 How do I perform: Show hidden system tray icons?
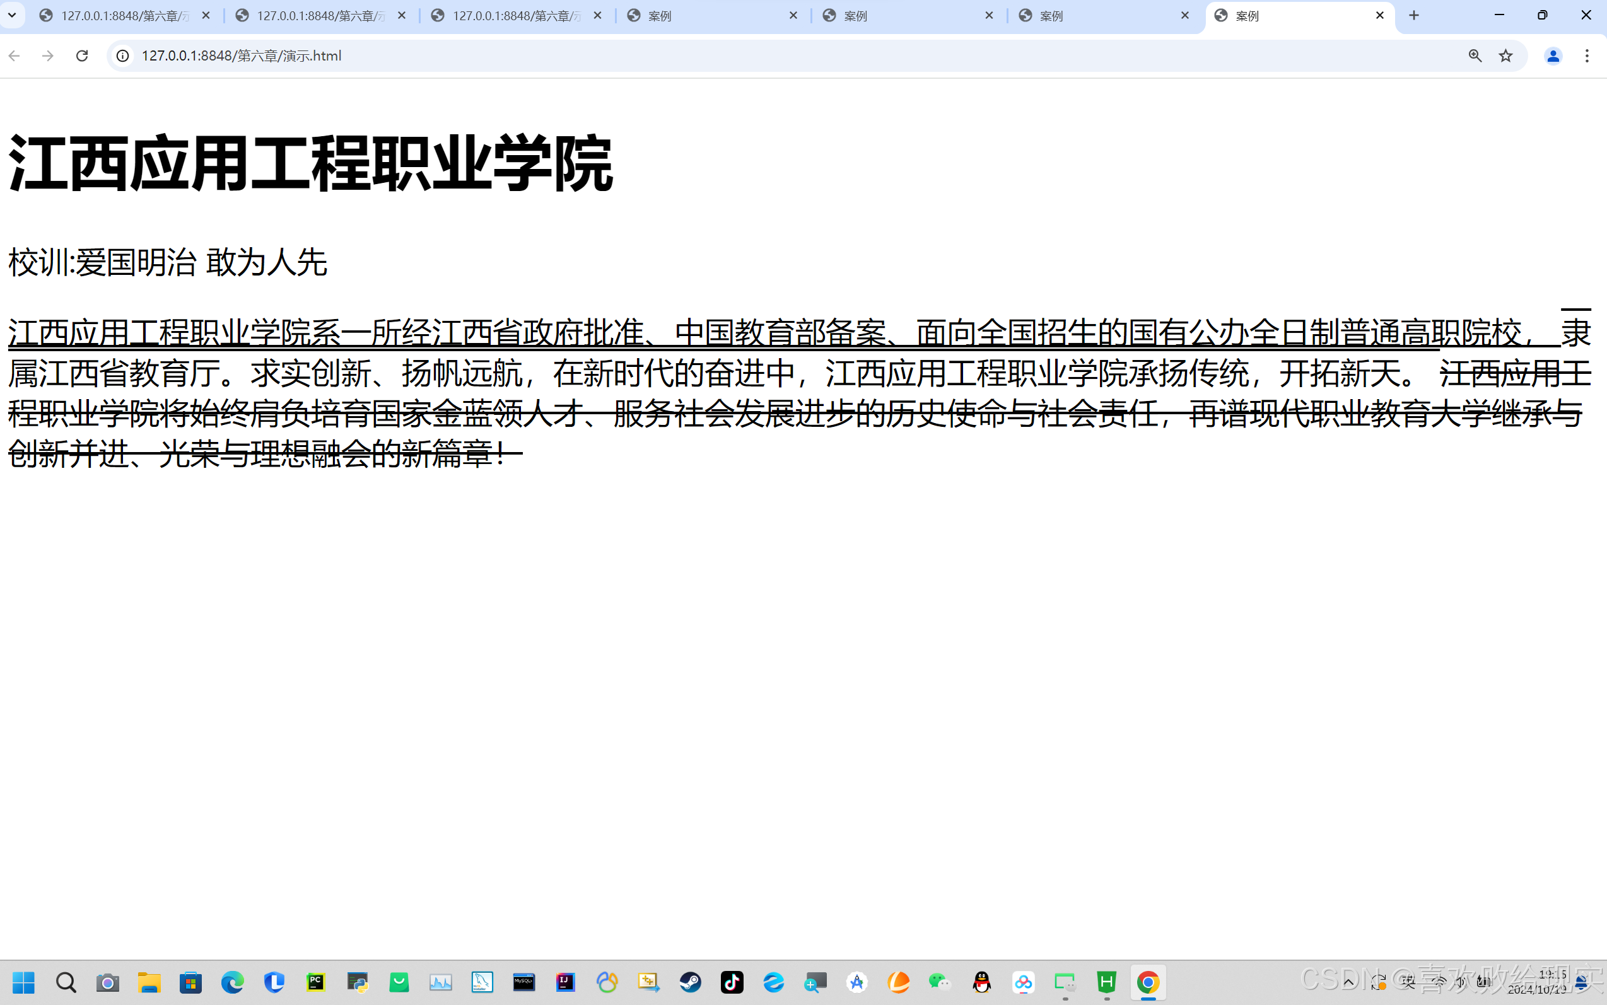tap(1348, 982)
